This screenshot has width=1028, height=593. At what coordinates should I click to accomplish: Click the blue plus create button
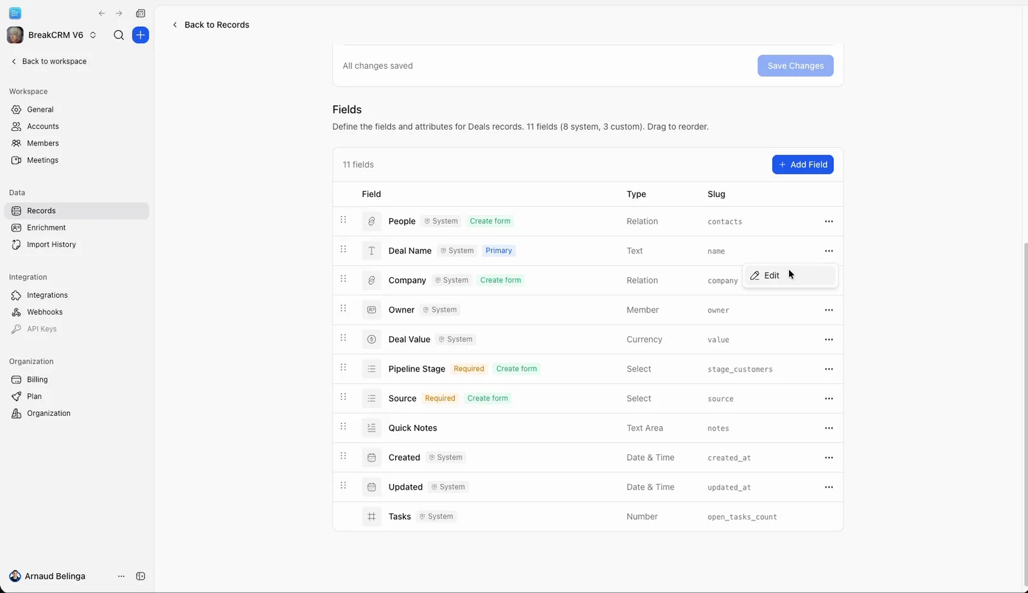point(141,35)
